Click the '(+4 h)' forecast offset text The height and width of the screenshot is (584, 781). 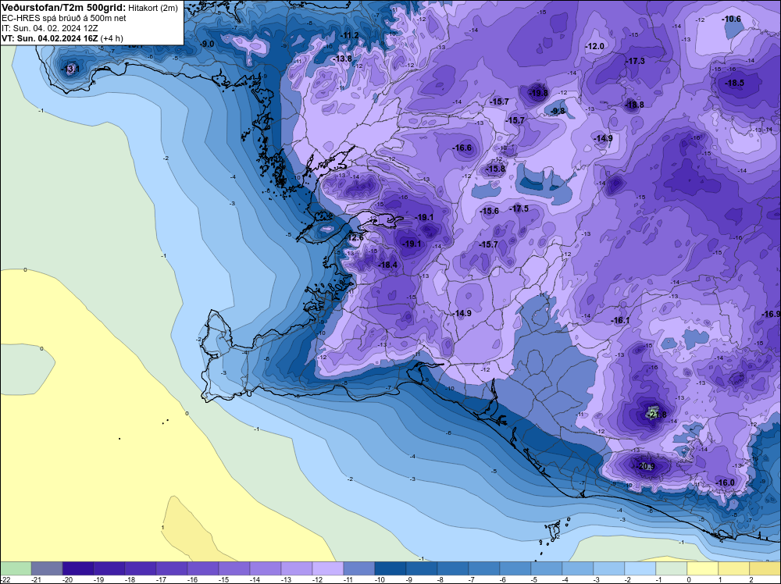[x=112, y=38]
